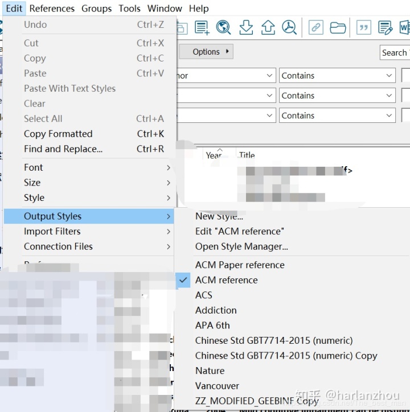The width and height of the screenshot is (410, 412).
Task: Open Style Manager from submenu
Action: [x=293, y=246]
